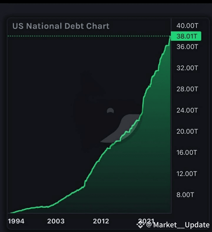Click the 16.00T axis label
Screen dimensions: 212x232
click(187, 153)
